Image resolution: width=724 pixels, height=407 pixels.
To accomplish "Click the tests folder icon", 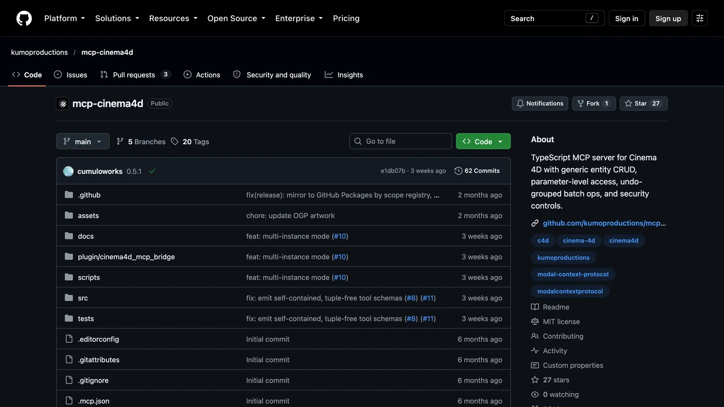I will [x=69, y=319].
